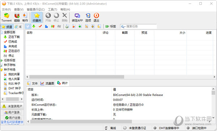The height and width of the screenshot is (131, 217).
Task: Open a Torrent file from the toolbar
Action: coord(7,17)
